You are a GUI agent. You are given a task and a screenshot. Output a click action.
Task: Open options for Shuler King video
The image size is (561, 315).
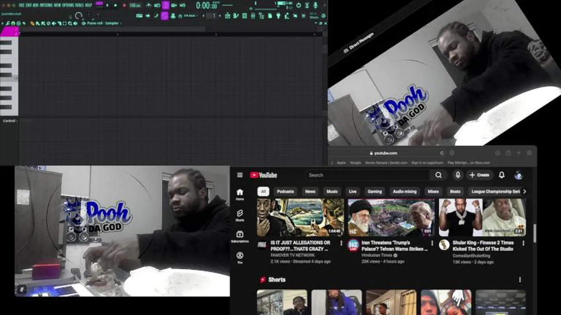click(x=523, y=243)
